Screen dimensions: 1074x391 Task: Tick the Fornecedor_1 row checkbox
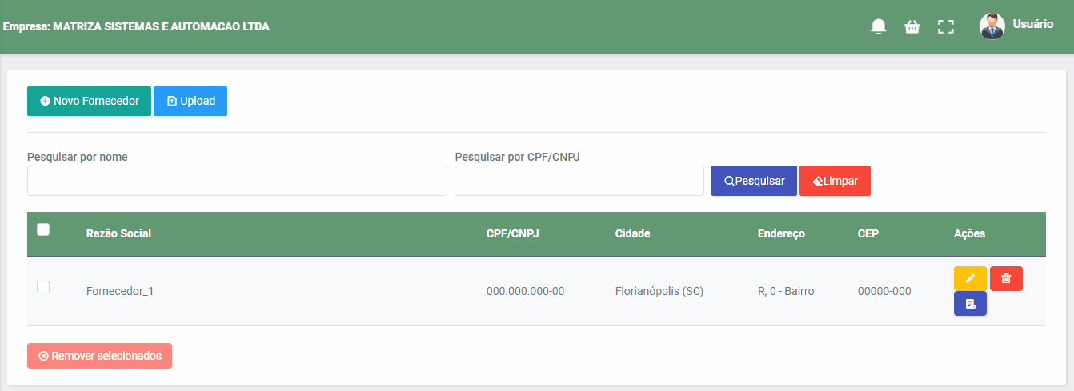click(x=43, y=287)
